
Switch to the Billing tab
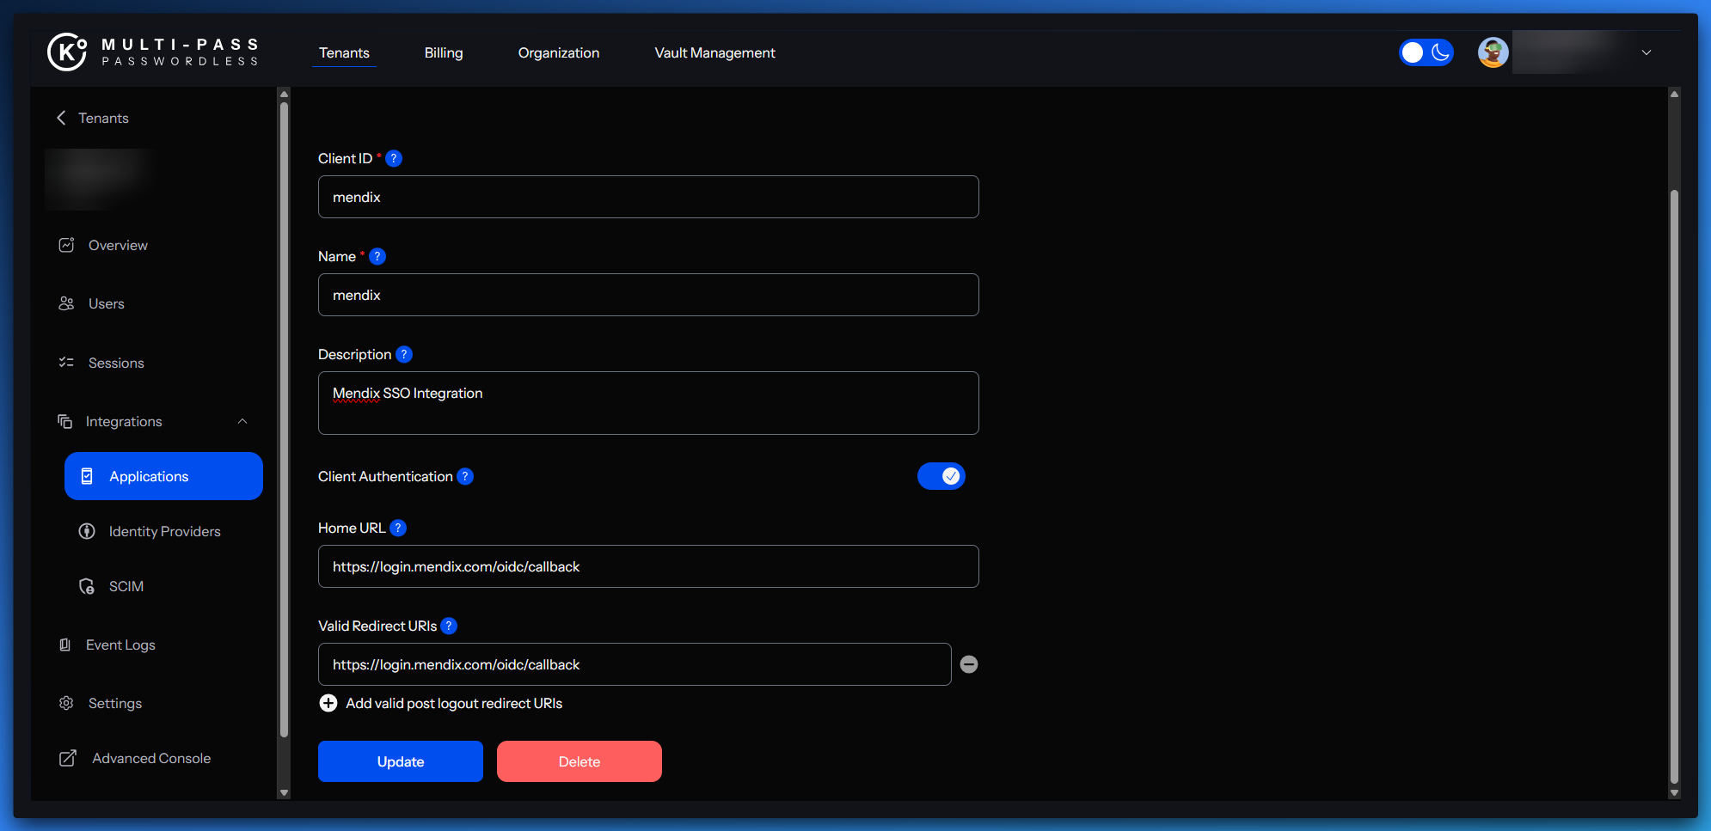(444, 52)
